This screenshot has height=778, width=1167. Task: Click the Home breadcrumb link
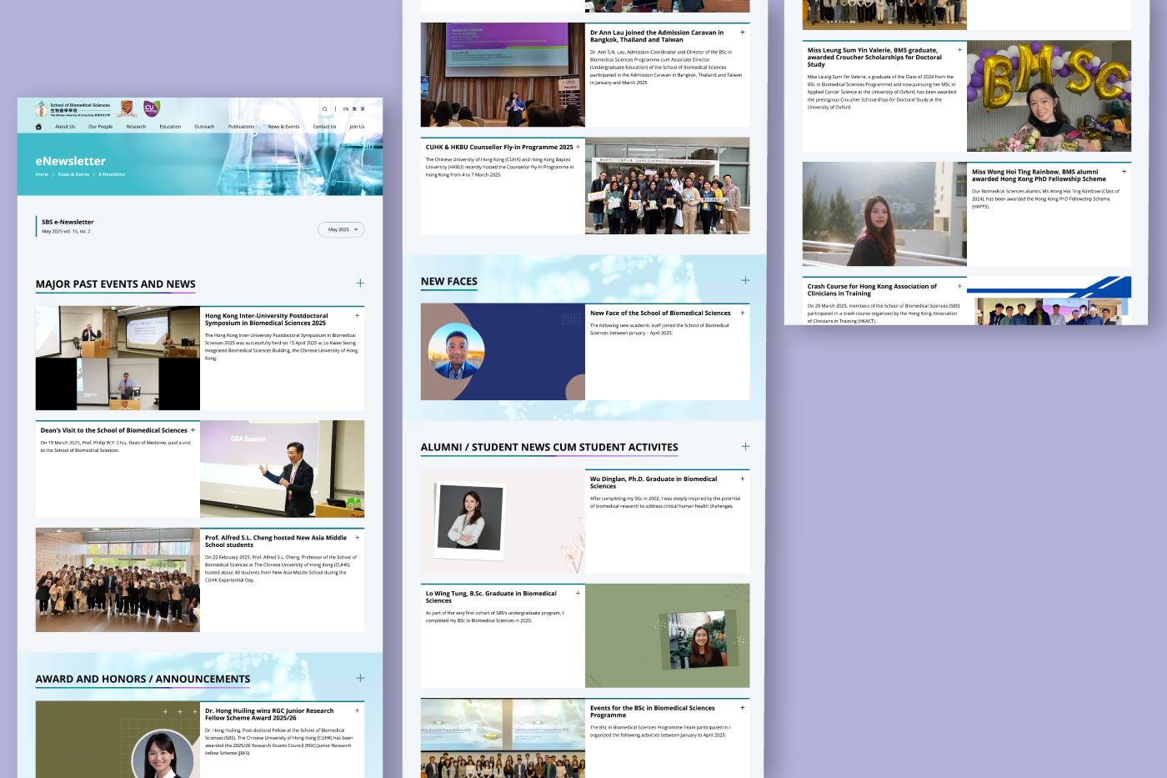(x=42, y=174)
